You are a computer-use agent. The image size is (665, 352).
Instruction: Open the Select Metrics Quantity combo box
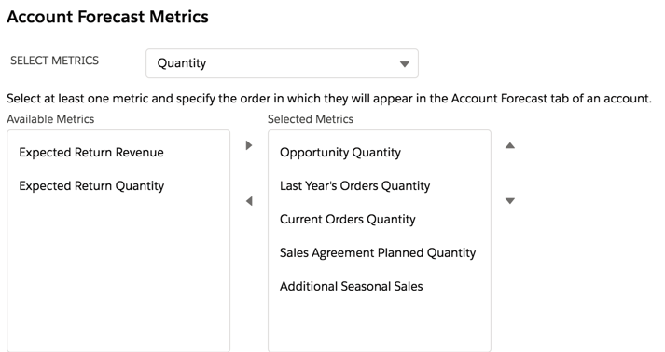(x=282, y=63)
